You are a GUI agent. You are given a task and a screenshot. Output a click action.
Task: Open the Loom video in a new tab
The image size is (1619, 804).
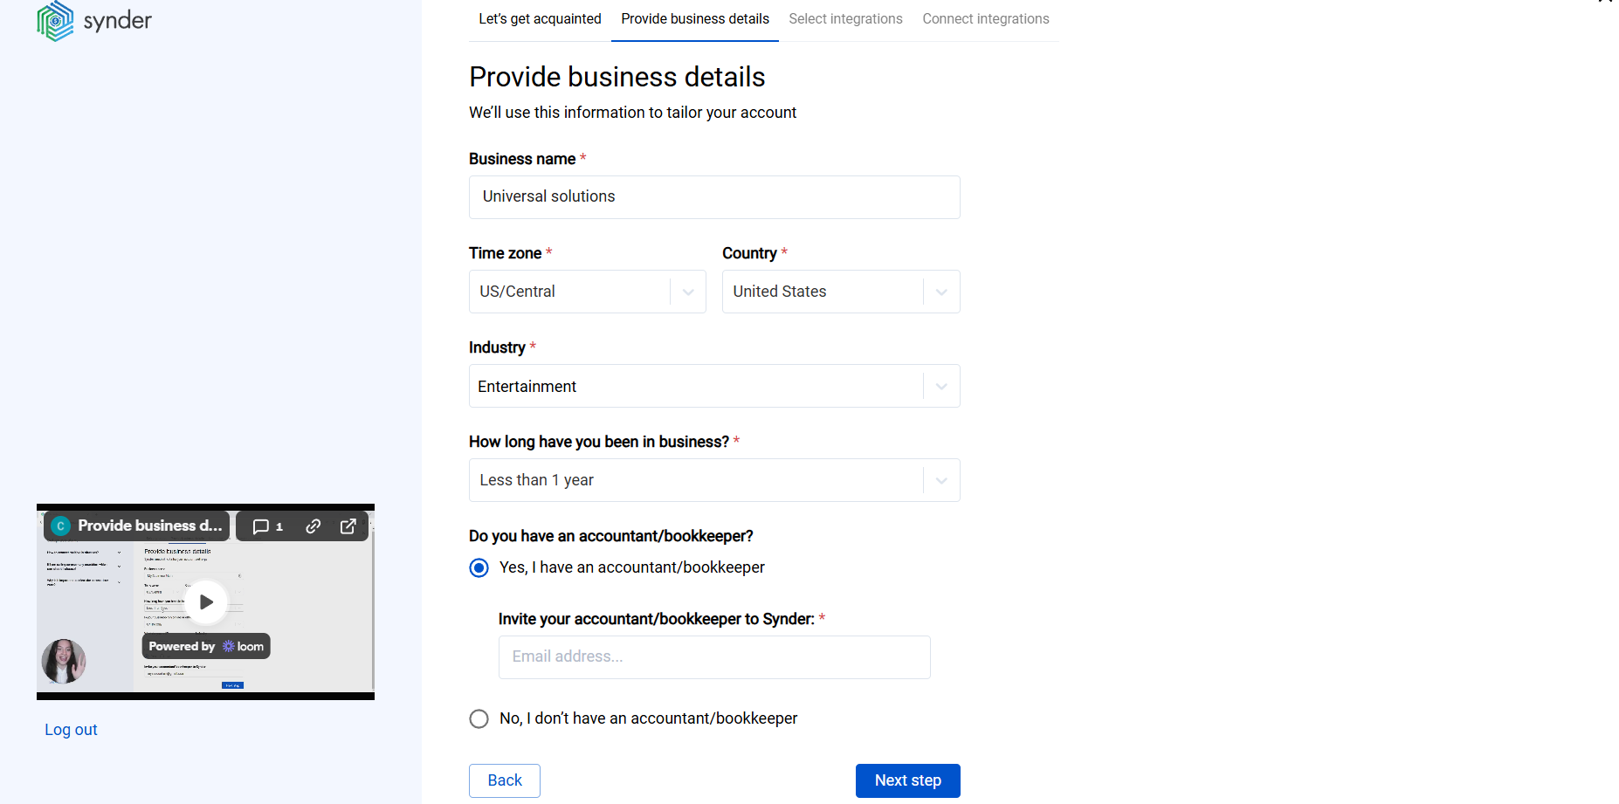[x=348, y=526]
